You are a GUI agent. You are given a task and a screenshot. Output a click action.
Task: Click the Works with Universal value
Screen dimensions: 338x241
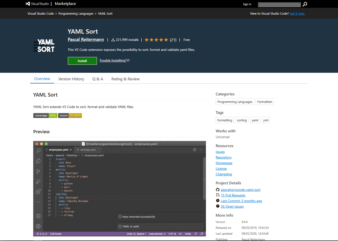click(223, 137)
